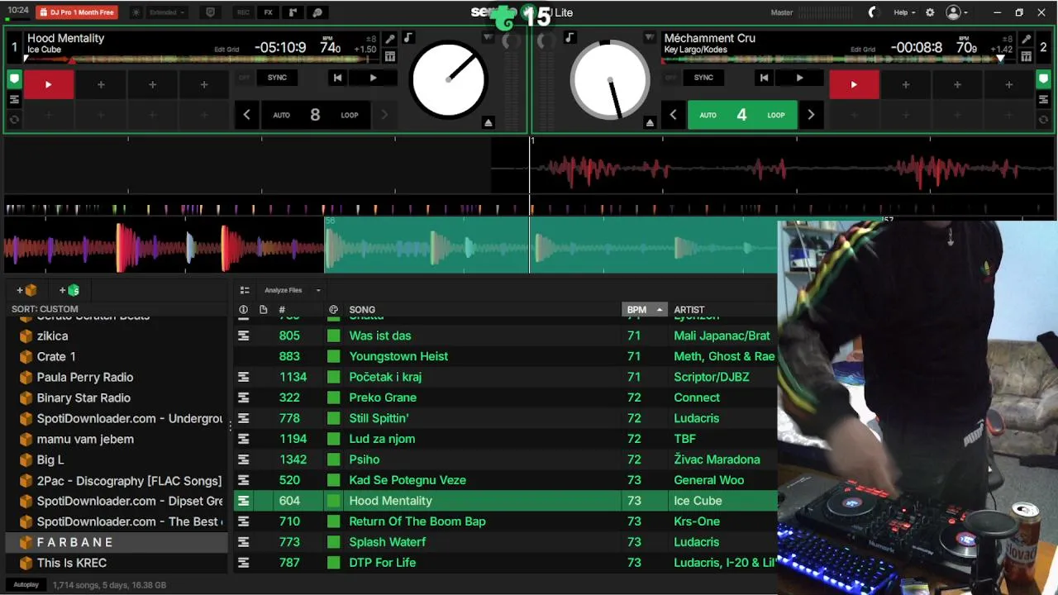This screenshot has width=1058, height=595.
Task: Sort library by ARTIST column
Action: point(689,310)
